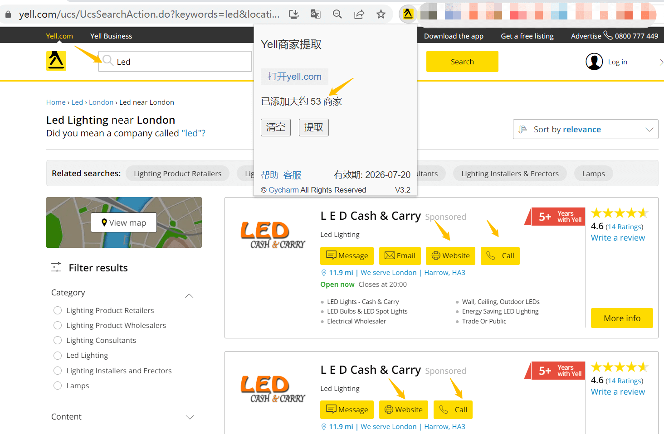664x434 pixels.
Task: Click the share page icon in address bar
Action: (x=359, y=14)
